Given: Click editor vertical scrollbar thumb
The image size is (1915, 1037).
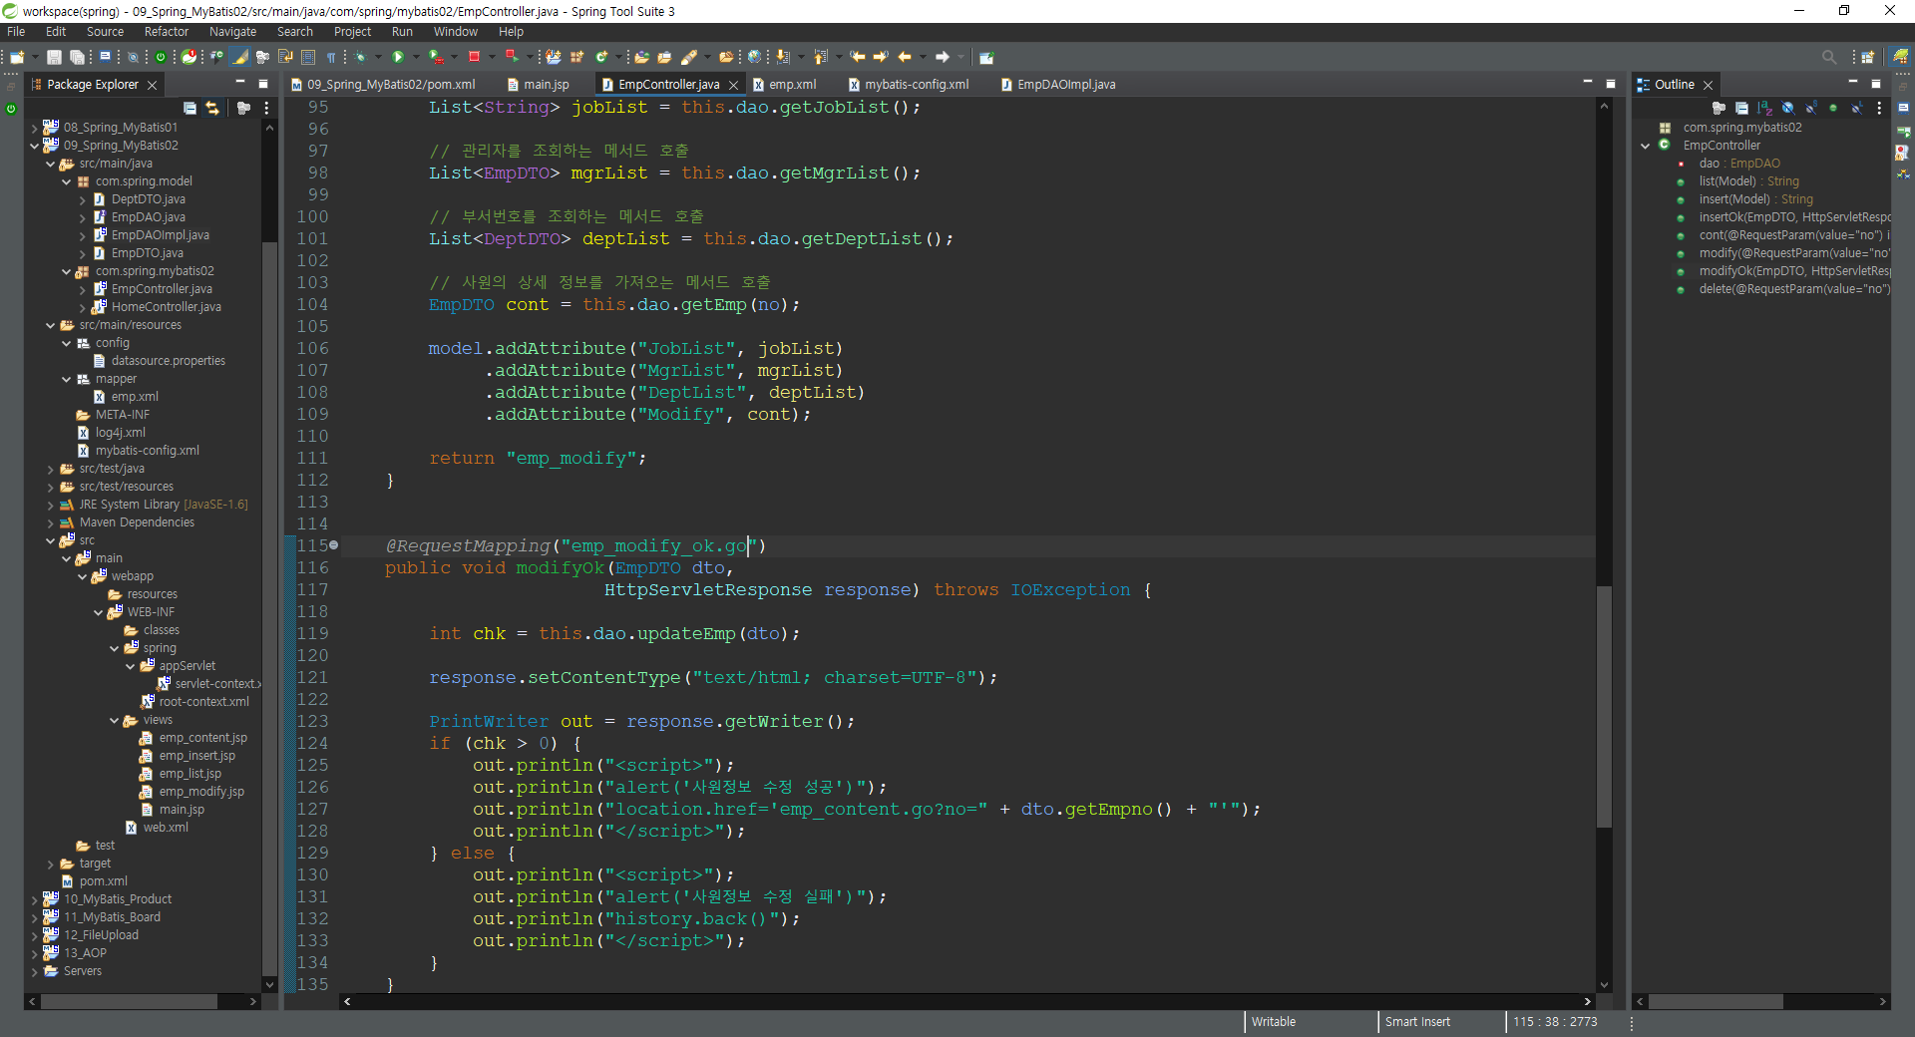Looking at the screenshot, I should coord(1605,708).
